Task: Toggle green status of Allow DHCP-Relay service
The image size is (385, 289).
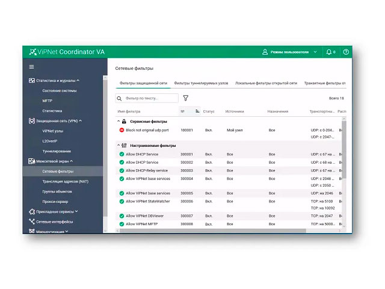Action: tap(122, 170)
